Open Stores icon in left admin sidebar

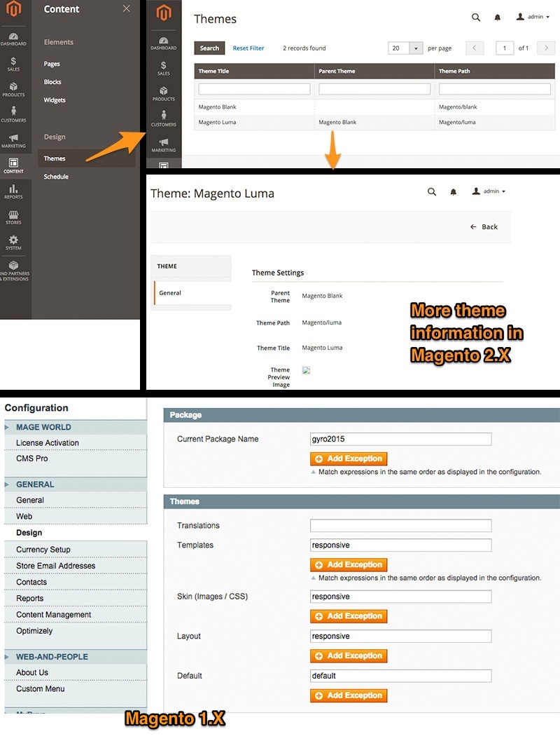click(x=13, y=217)
